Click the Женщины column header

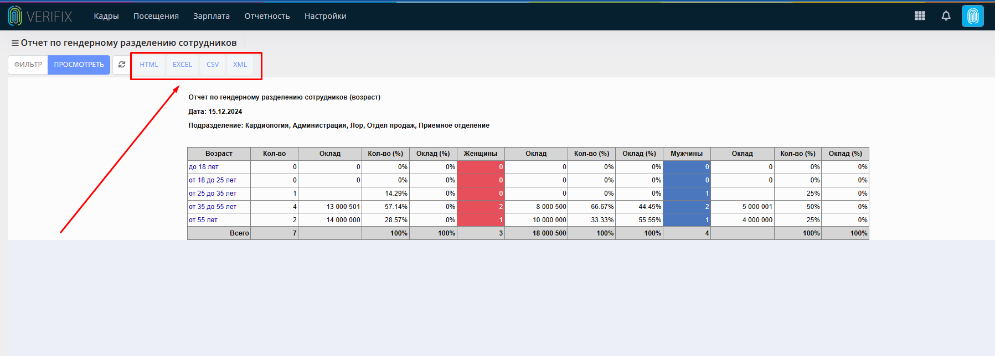[x=481, y=154]
